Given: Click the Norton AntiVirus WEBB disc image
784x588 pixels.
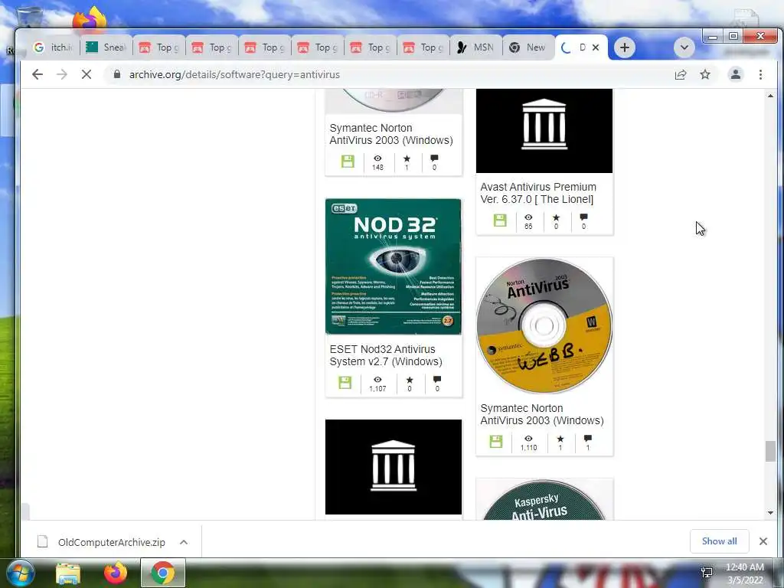Looking at the screenshot, I should [x=544, y=325].
